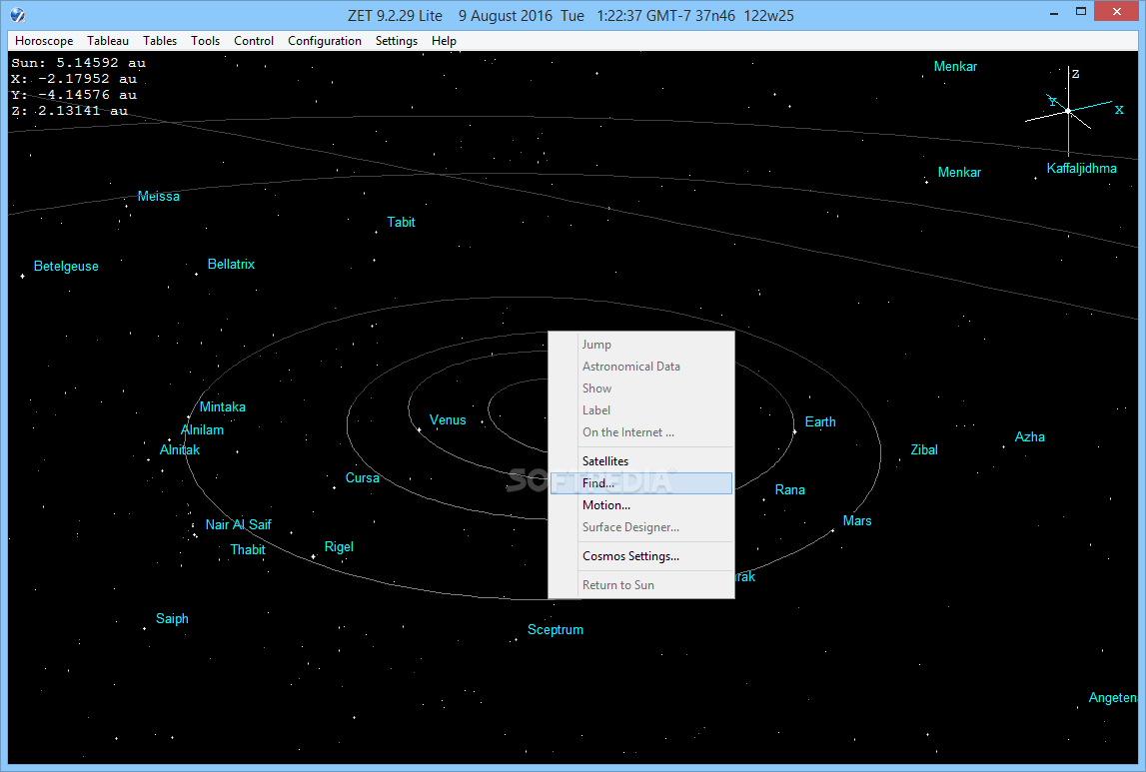
Task: Open Motion... from the context menu
Action: click(641, 504)
